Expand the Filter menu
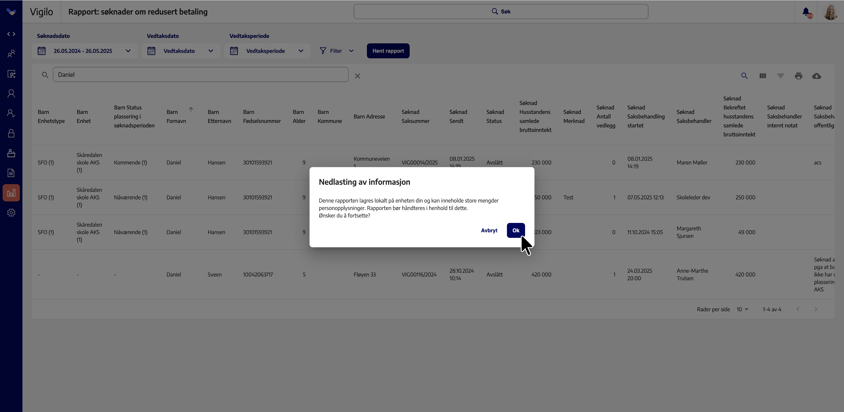 (x=337, y=51)
